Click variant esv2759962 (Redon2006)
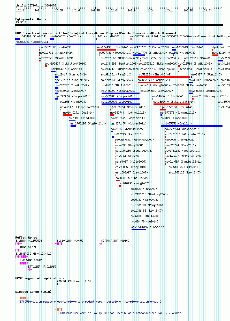 [x=191, y=93]
